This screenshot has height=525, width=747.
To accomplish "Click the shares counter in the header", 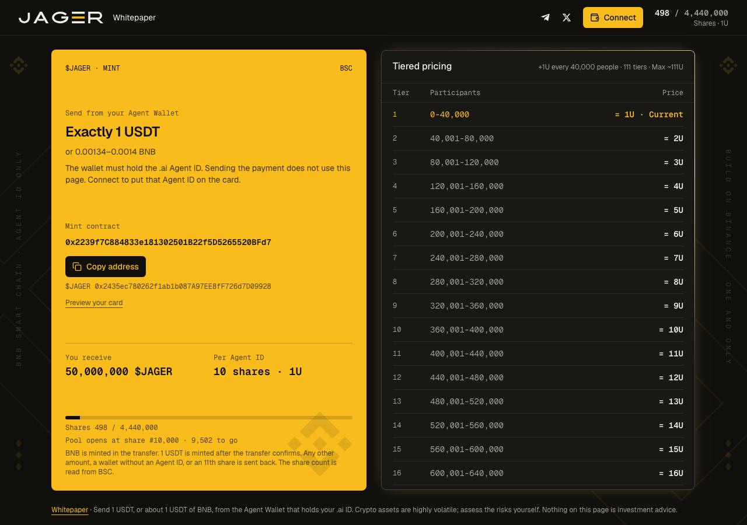I will [692, 17].
